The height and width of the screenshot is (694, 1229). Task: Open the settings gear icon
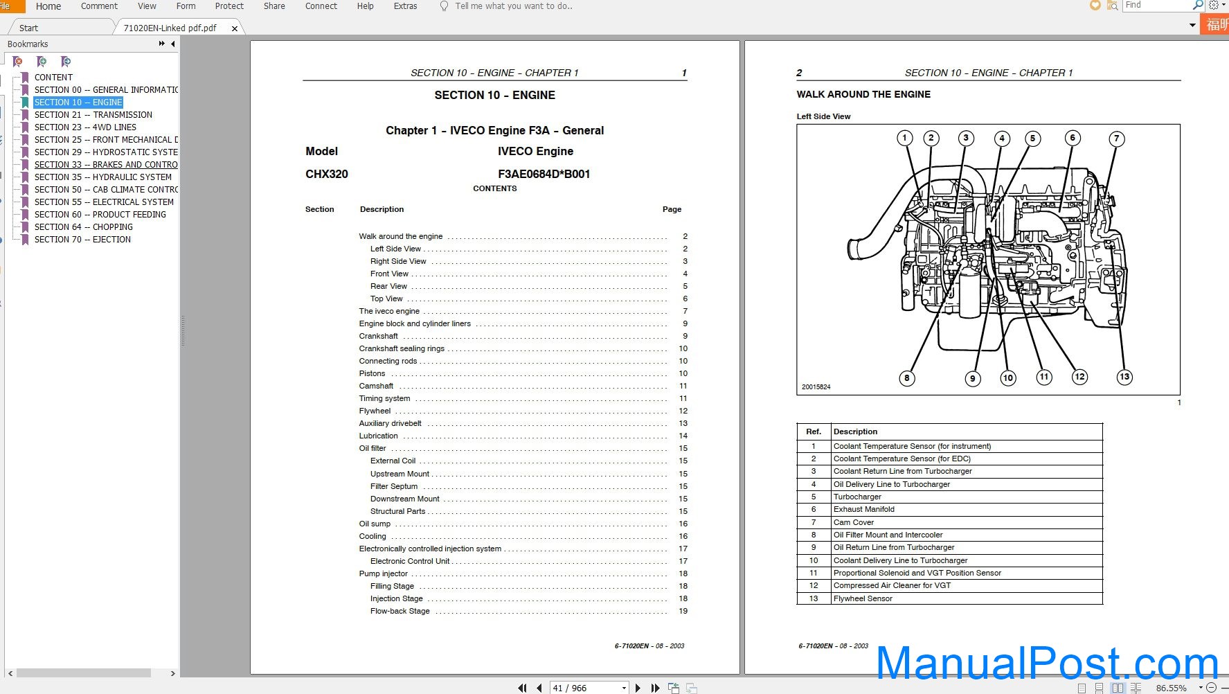(1214, 5)
